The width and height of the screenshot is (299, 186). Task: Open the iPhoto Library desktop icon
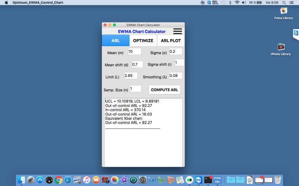pos(281,47)
